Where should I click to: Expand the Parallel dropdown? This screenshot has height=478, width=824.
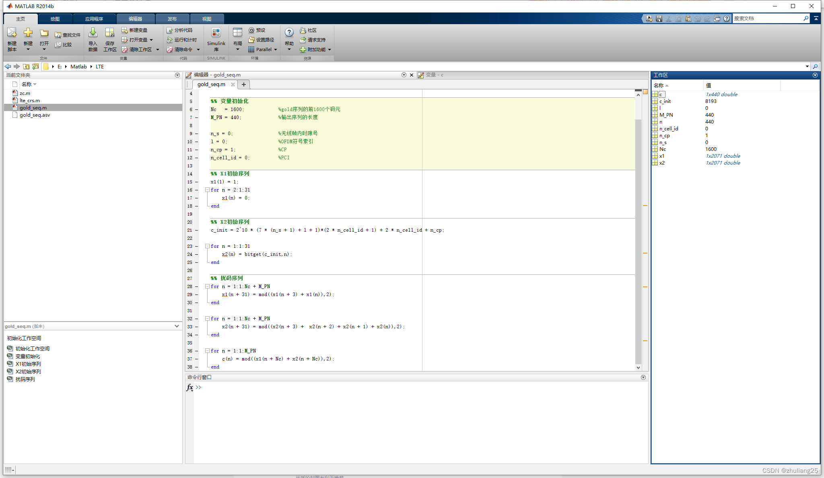point(276,49)
